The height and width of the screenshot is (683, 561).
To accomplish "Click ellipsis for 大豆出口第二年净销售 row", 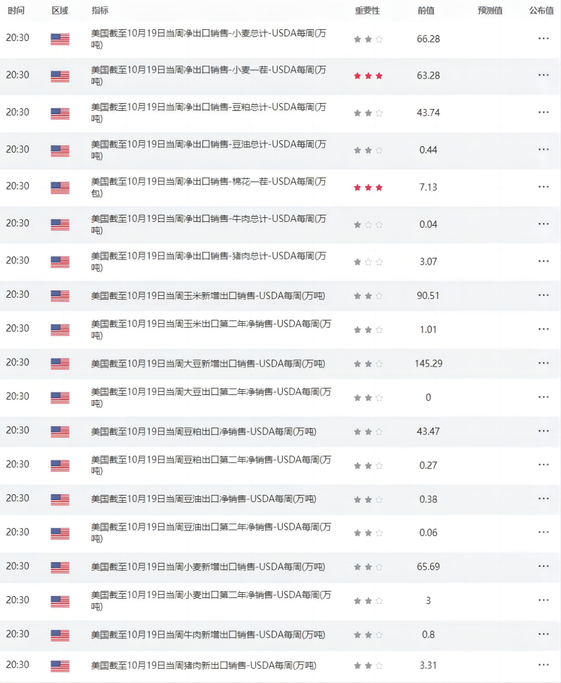I will tap(543, 397).
